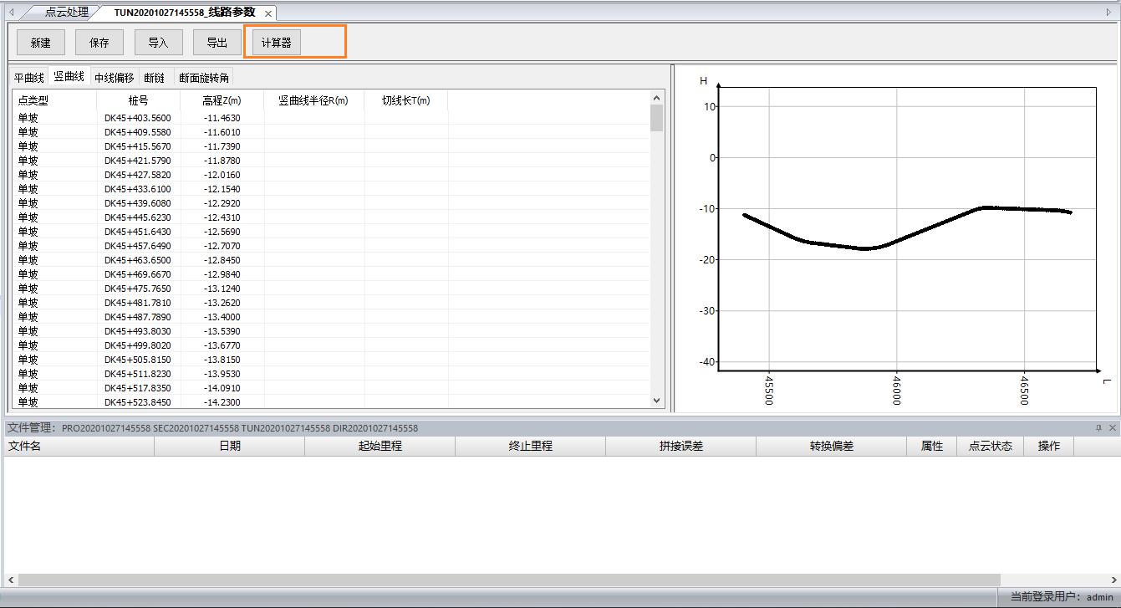Open the 平曲线 tab
The height and width of the screenshot is (608, 1121).
(x=29, y=78)
